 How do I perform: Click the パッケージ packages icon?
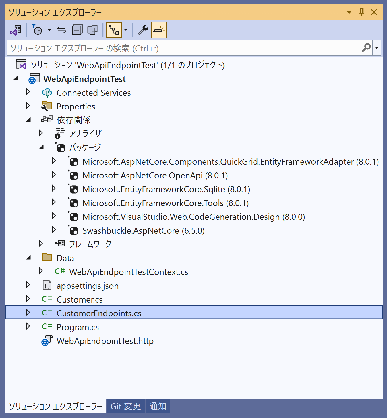(60, 147)
